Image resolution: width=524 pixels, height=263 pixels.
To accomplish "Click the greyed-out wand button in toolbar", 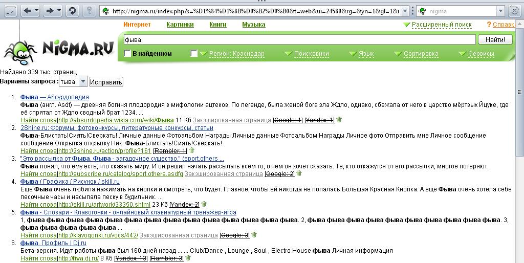I will (x=89, y=11).
